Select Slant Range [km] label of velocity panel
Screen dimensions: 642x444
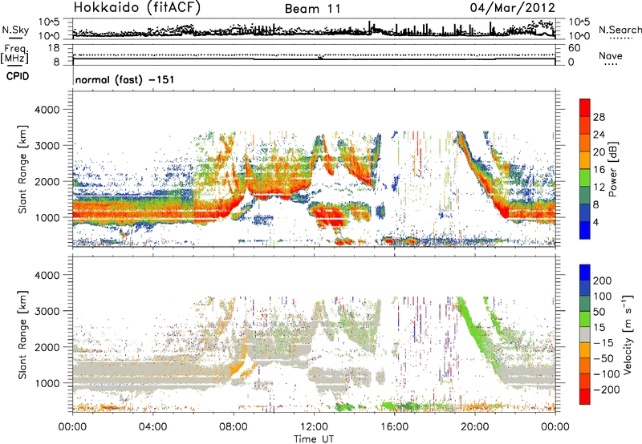(x=22, y=334)
